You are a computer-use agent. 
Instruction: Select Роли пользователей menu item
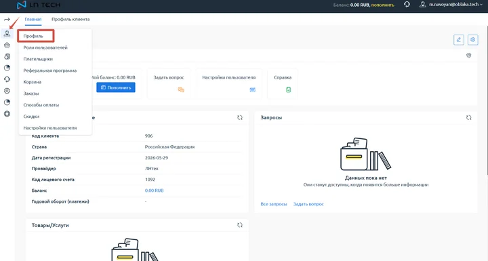coord(45,47)
